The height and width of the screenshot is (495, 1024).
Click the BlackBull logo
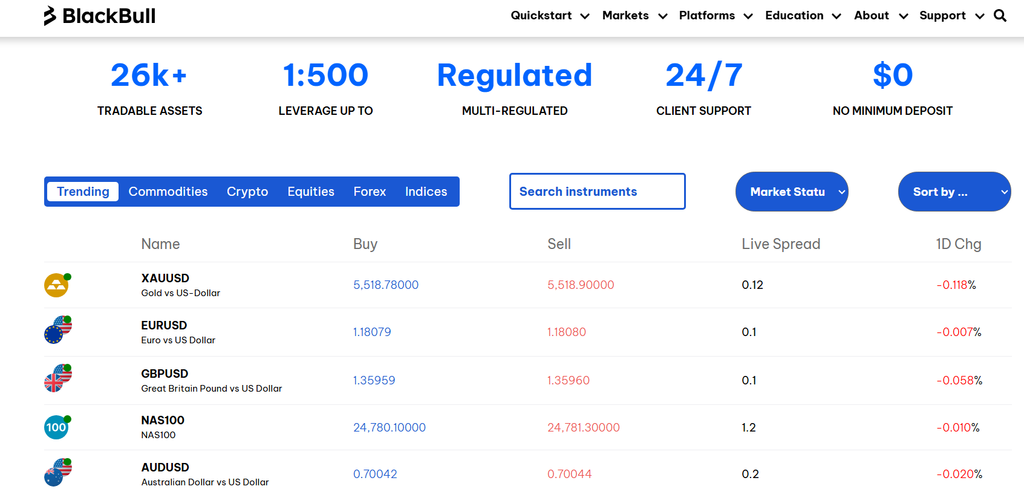pos(100,16)
